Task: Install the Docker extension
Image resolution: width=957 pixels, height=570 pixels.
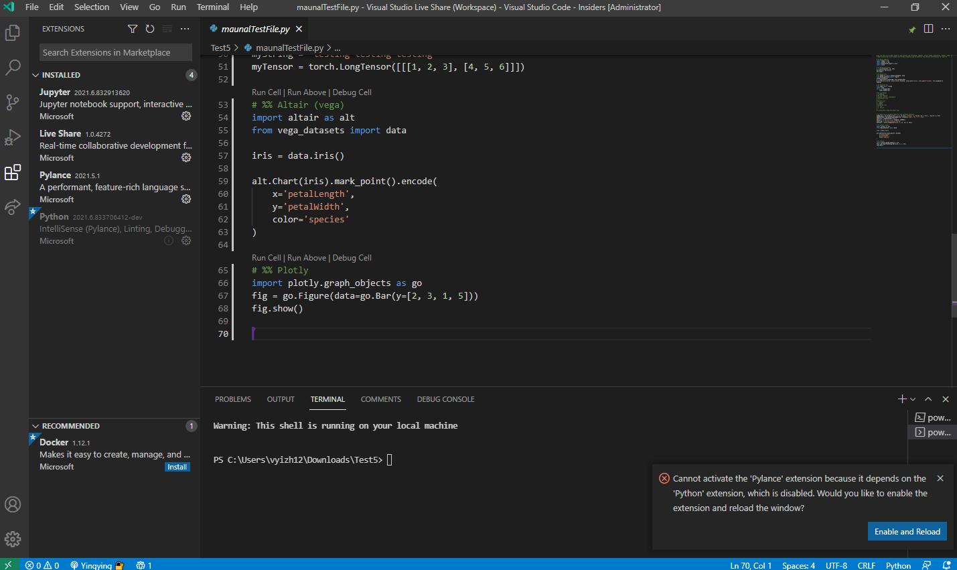Action: pyautogui.click(x=177, y=467)
